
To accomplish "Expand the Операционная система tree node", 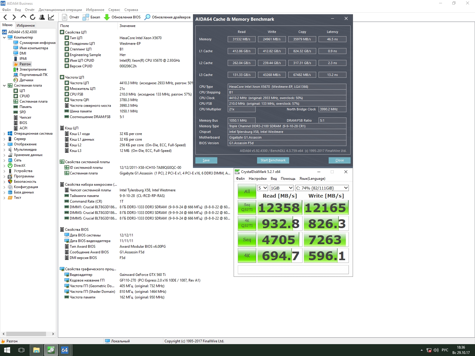I will 4,133.
